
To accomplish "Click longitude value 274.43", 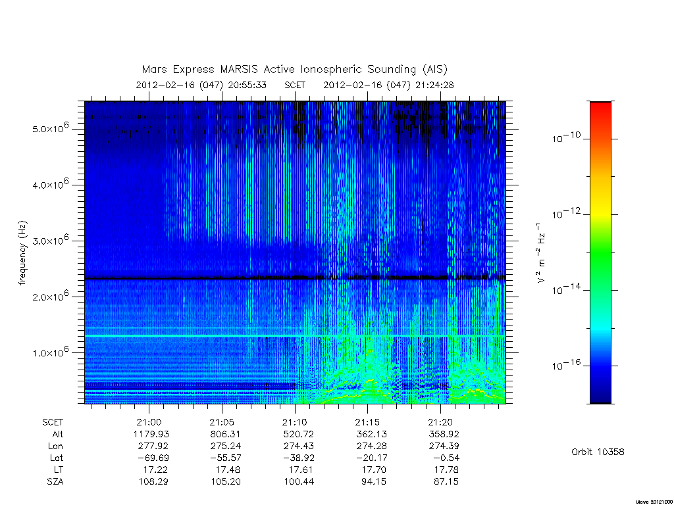I will pos(298,446).
